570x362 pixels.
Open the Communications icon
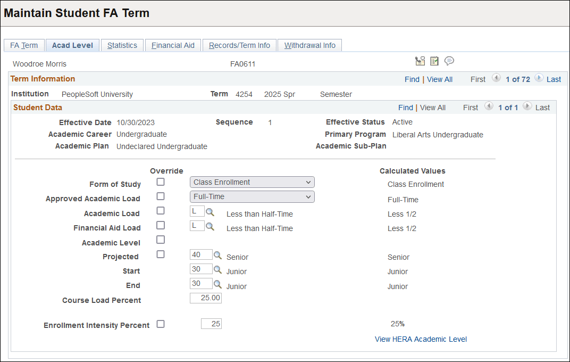pyautogui.click(x=420, y=61)
